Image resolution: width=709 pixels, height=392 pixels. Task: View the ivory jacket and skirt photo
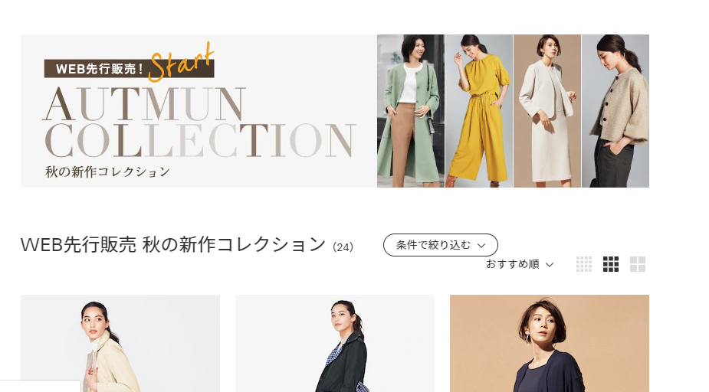click(547, 111)
